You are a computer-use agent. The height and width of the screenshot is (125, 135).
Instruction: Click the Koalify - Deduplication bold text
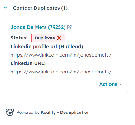[65, 112]
